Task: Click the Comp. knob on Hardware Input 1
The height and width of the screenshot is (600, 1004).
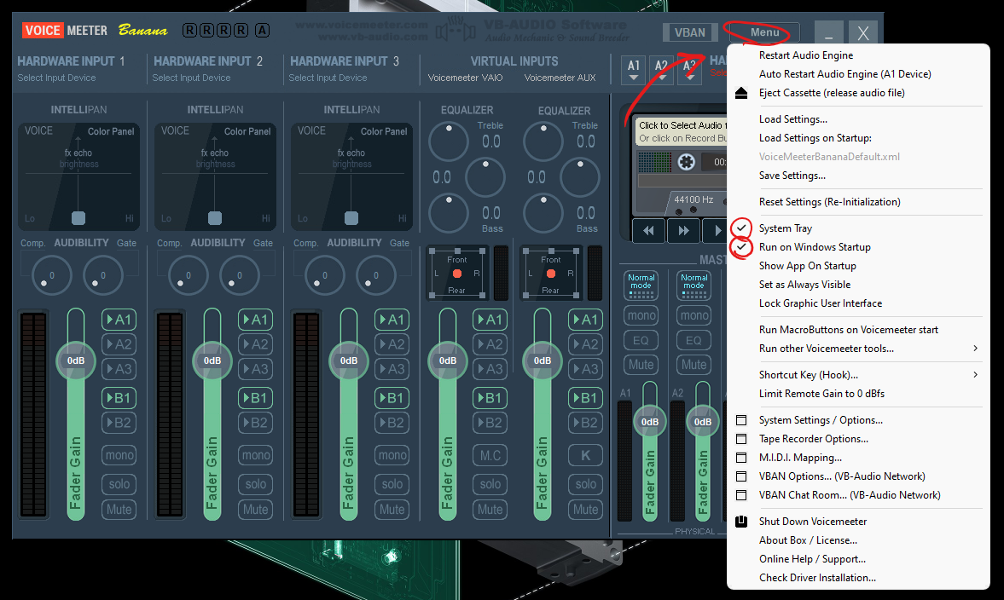Action: pyautogui.click(x=51, y=275)
